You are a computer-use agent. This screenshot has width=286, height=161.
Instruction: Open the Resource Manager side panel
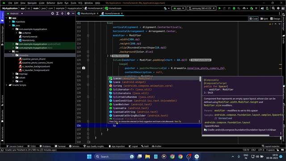point(2,36)
